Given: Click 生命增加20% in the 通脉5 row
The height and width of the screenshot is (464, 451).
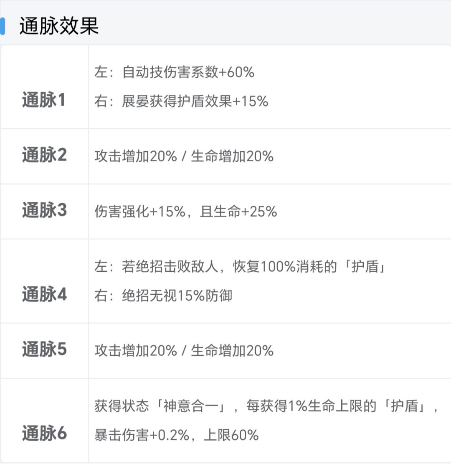Looking at the screenshot, I should click(232, 350).
